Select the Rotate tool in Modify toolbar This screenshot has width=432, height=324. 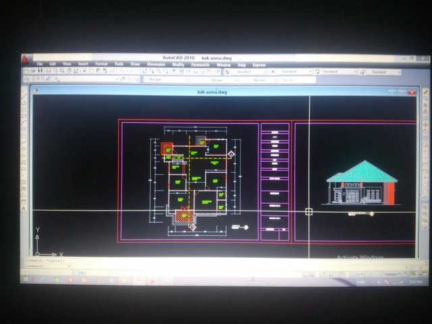[426, 132]
